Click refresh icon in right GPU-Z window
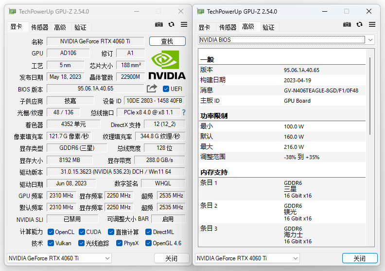Screen dimensions: 385x271 tap(359, 24)
